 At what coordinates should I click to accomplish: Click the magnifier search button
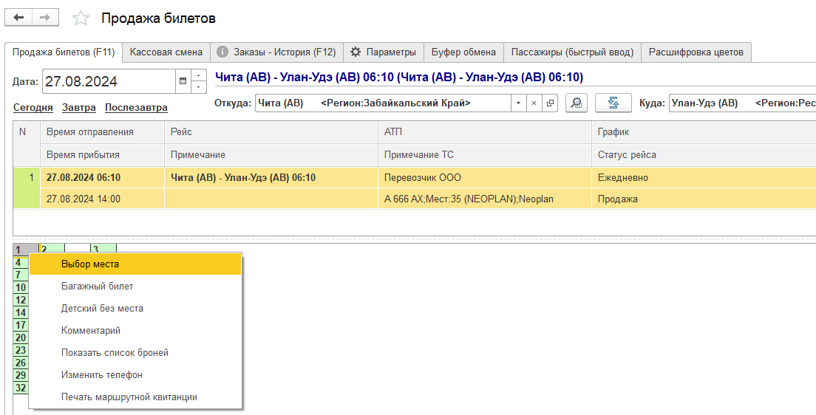coord(577,103)
